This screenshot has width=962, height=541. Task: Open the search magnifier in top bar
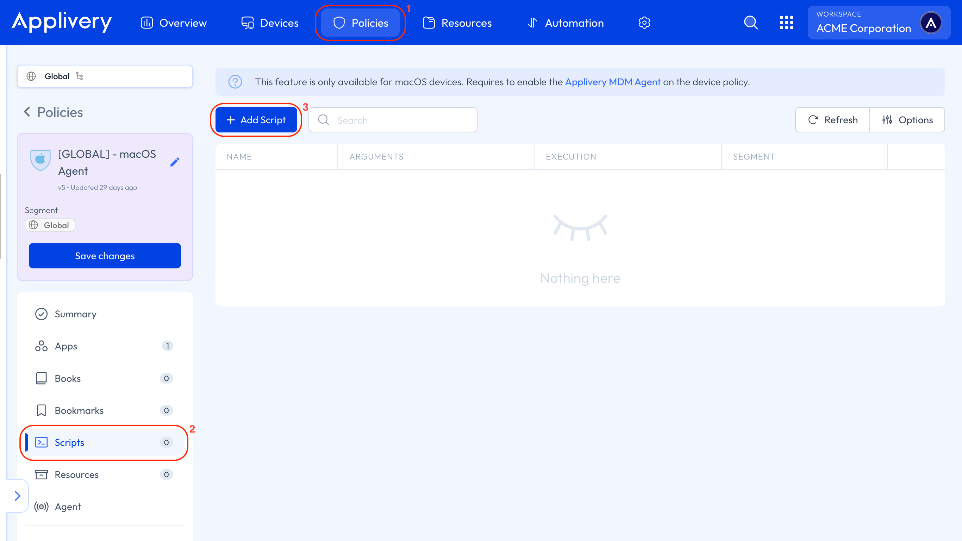751,23
